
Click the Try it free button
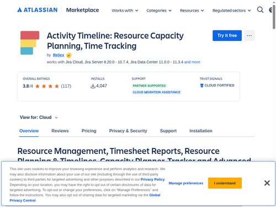[227, 35]
